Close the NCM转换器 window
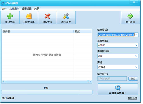The height and width of the screenshot is (104, 143). [134, 2]
